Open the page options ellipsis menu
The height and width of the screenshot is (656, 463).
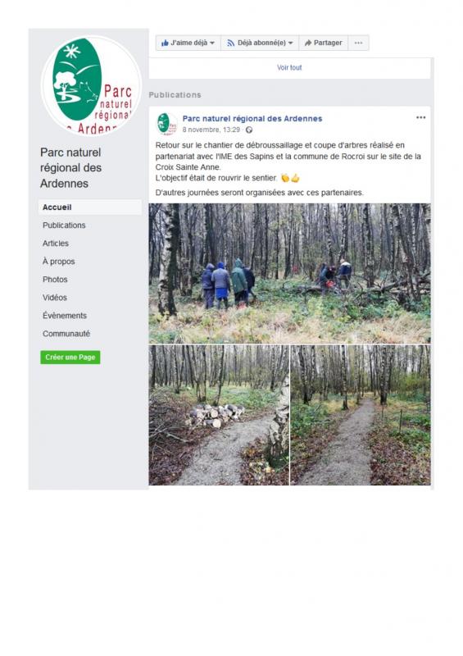click(358, 43)
